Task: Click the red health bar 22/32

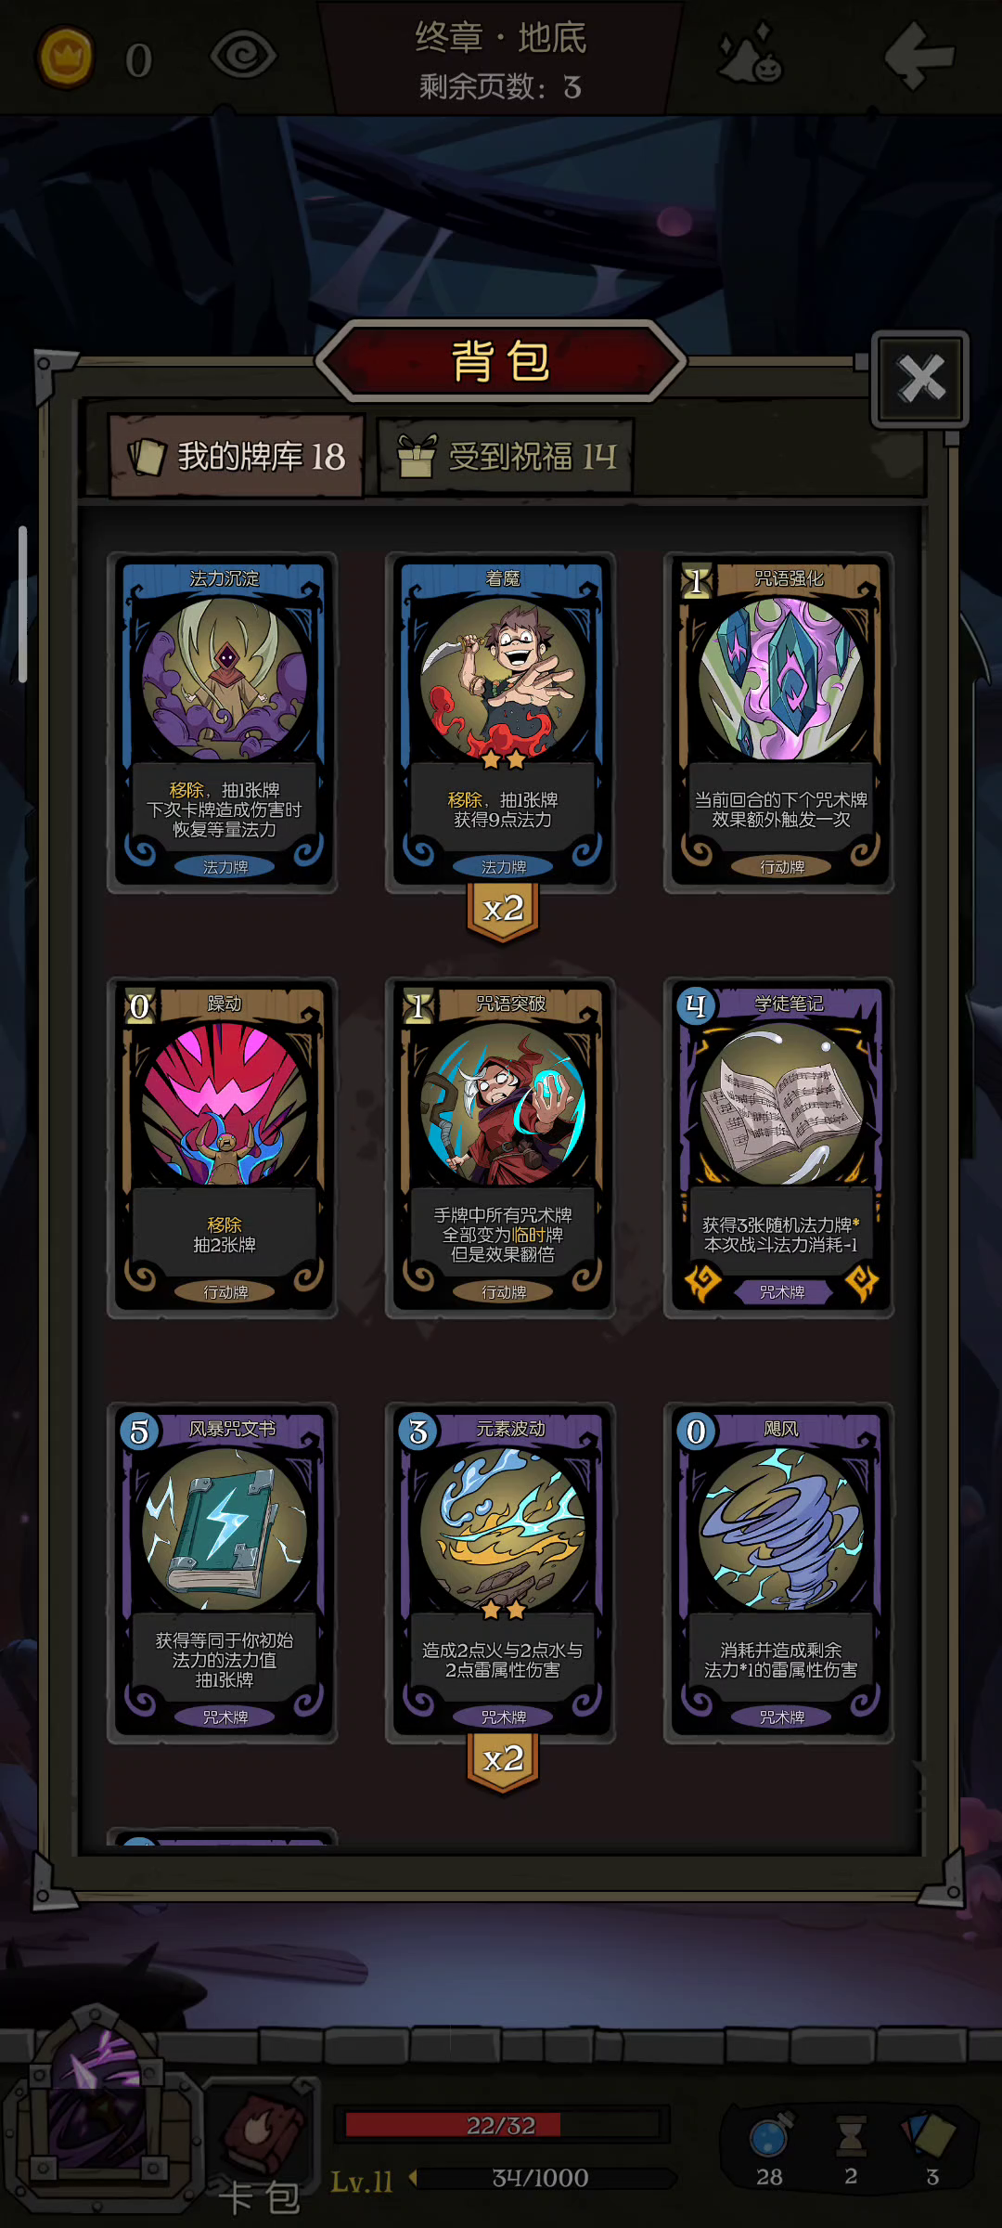Action: [501, 2125]
